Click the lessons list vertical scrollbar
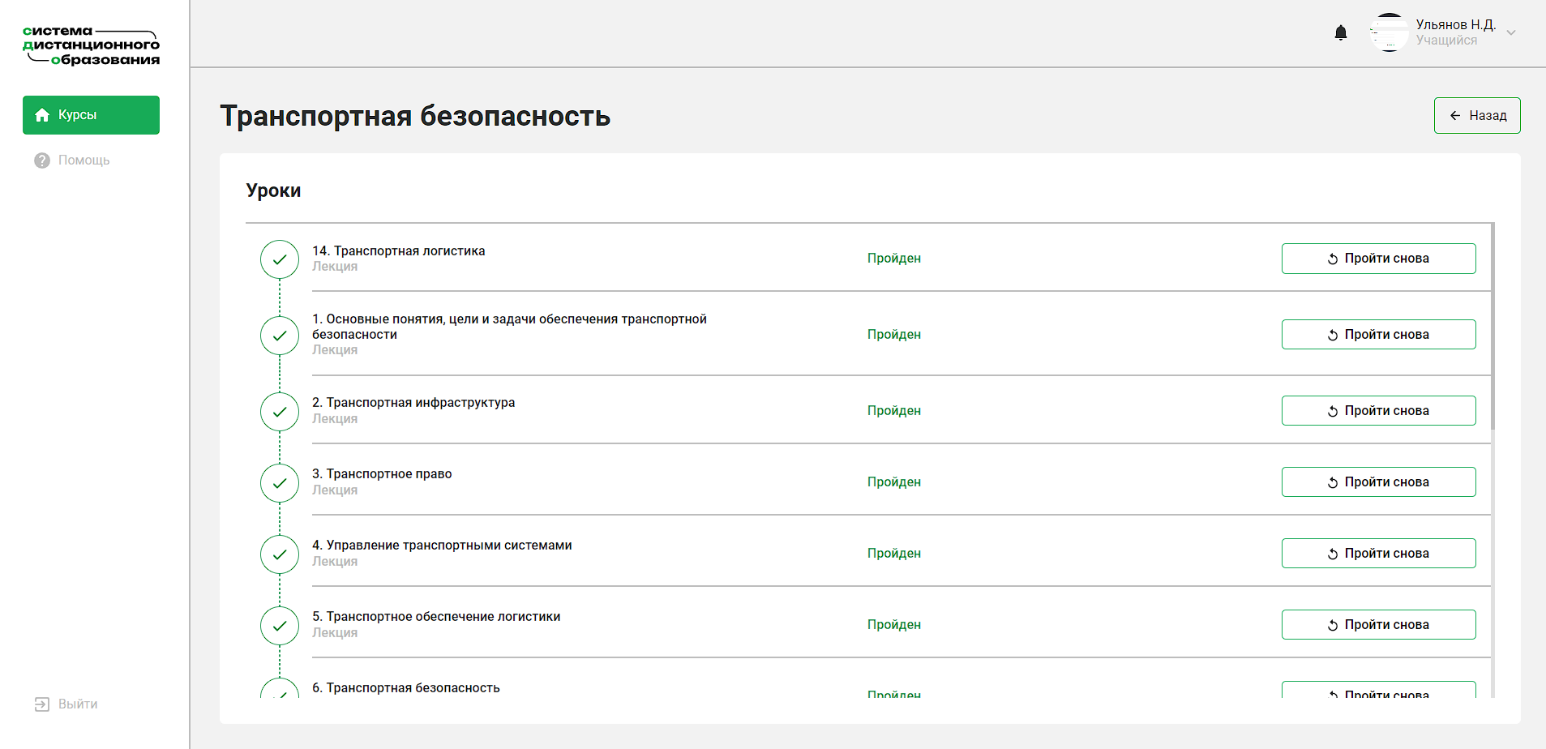The image size is (1546, 749). [1492, 326]
